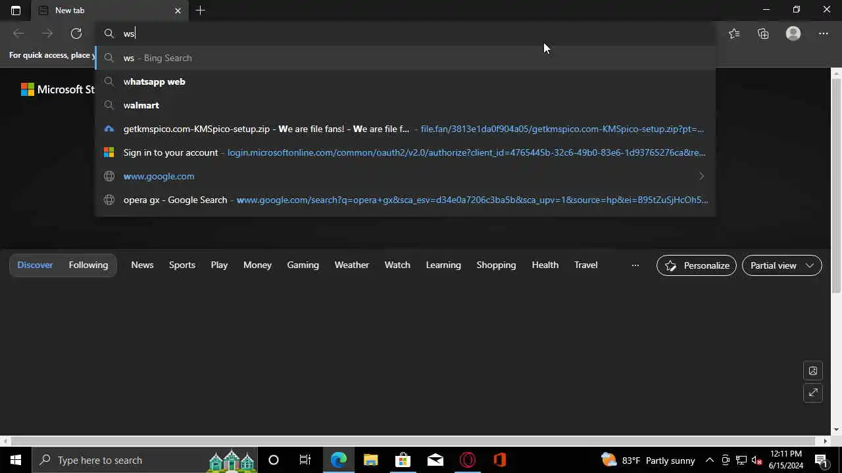Open the profile avatar icon
Viewport: 842px width, 473px height.
tap(793, 34)
